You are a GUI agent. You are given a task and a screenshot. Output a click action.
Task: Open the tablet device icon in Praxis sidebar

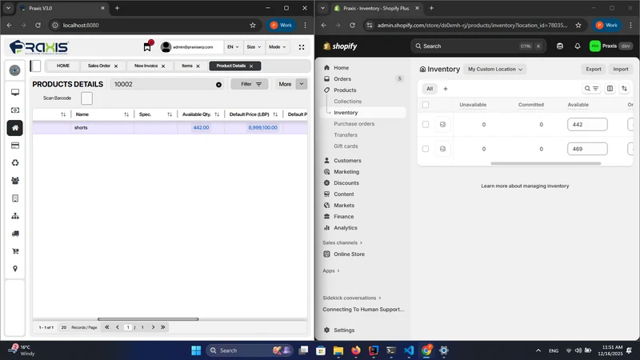pos(15,198)
